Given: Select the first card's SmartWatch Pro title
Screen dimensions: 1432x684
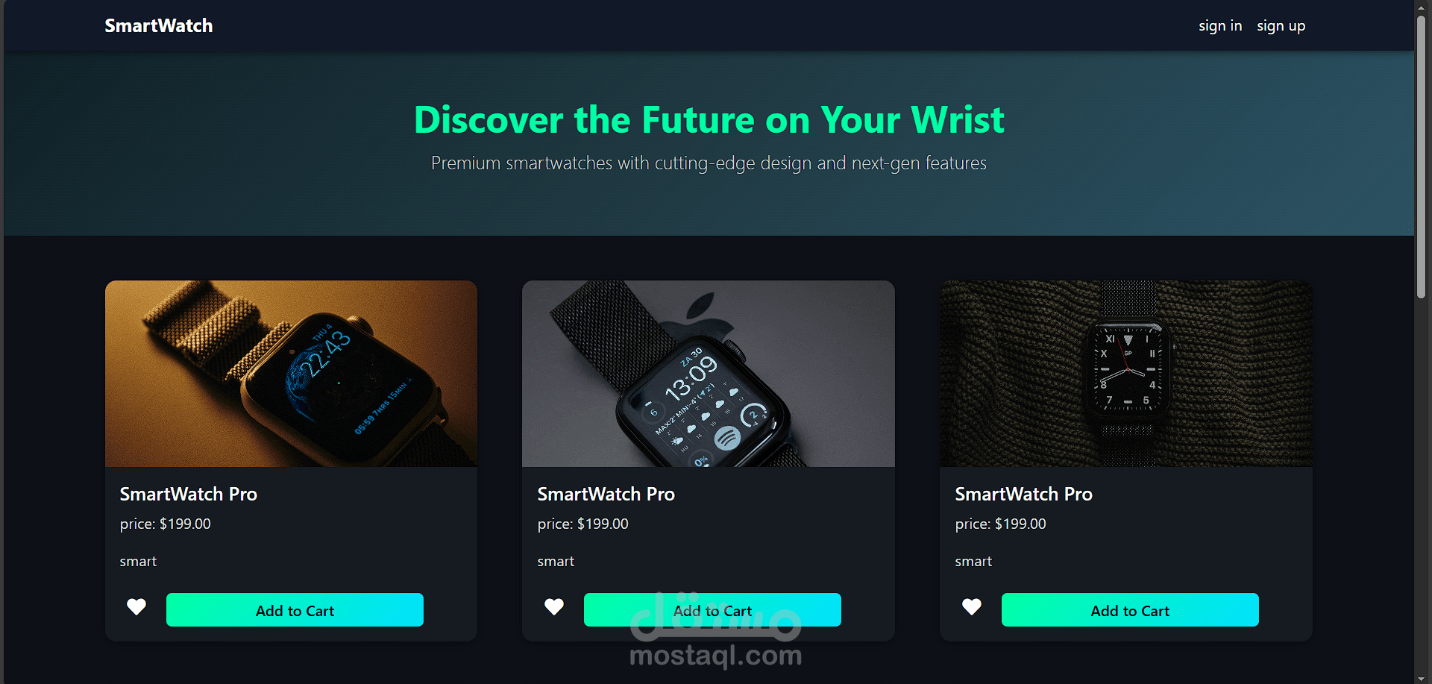Looking at the screenshot, I should click(x=189, y=494).
